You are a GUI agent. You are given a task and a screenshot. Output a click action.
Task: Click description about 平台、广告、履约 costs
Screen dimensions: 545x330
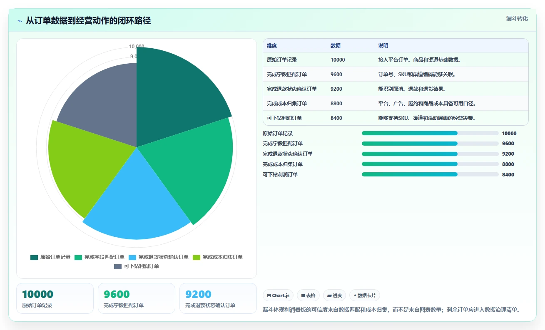point(427,104)
